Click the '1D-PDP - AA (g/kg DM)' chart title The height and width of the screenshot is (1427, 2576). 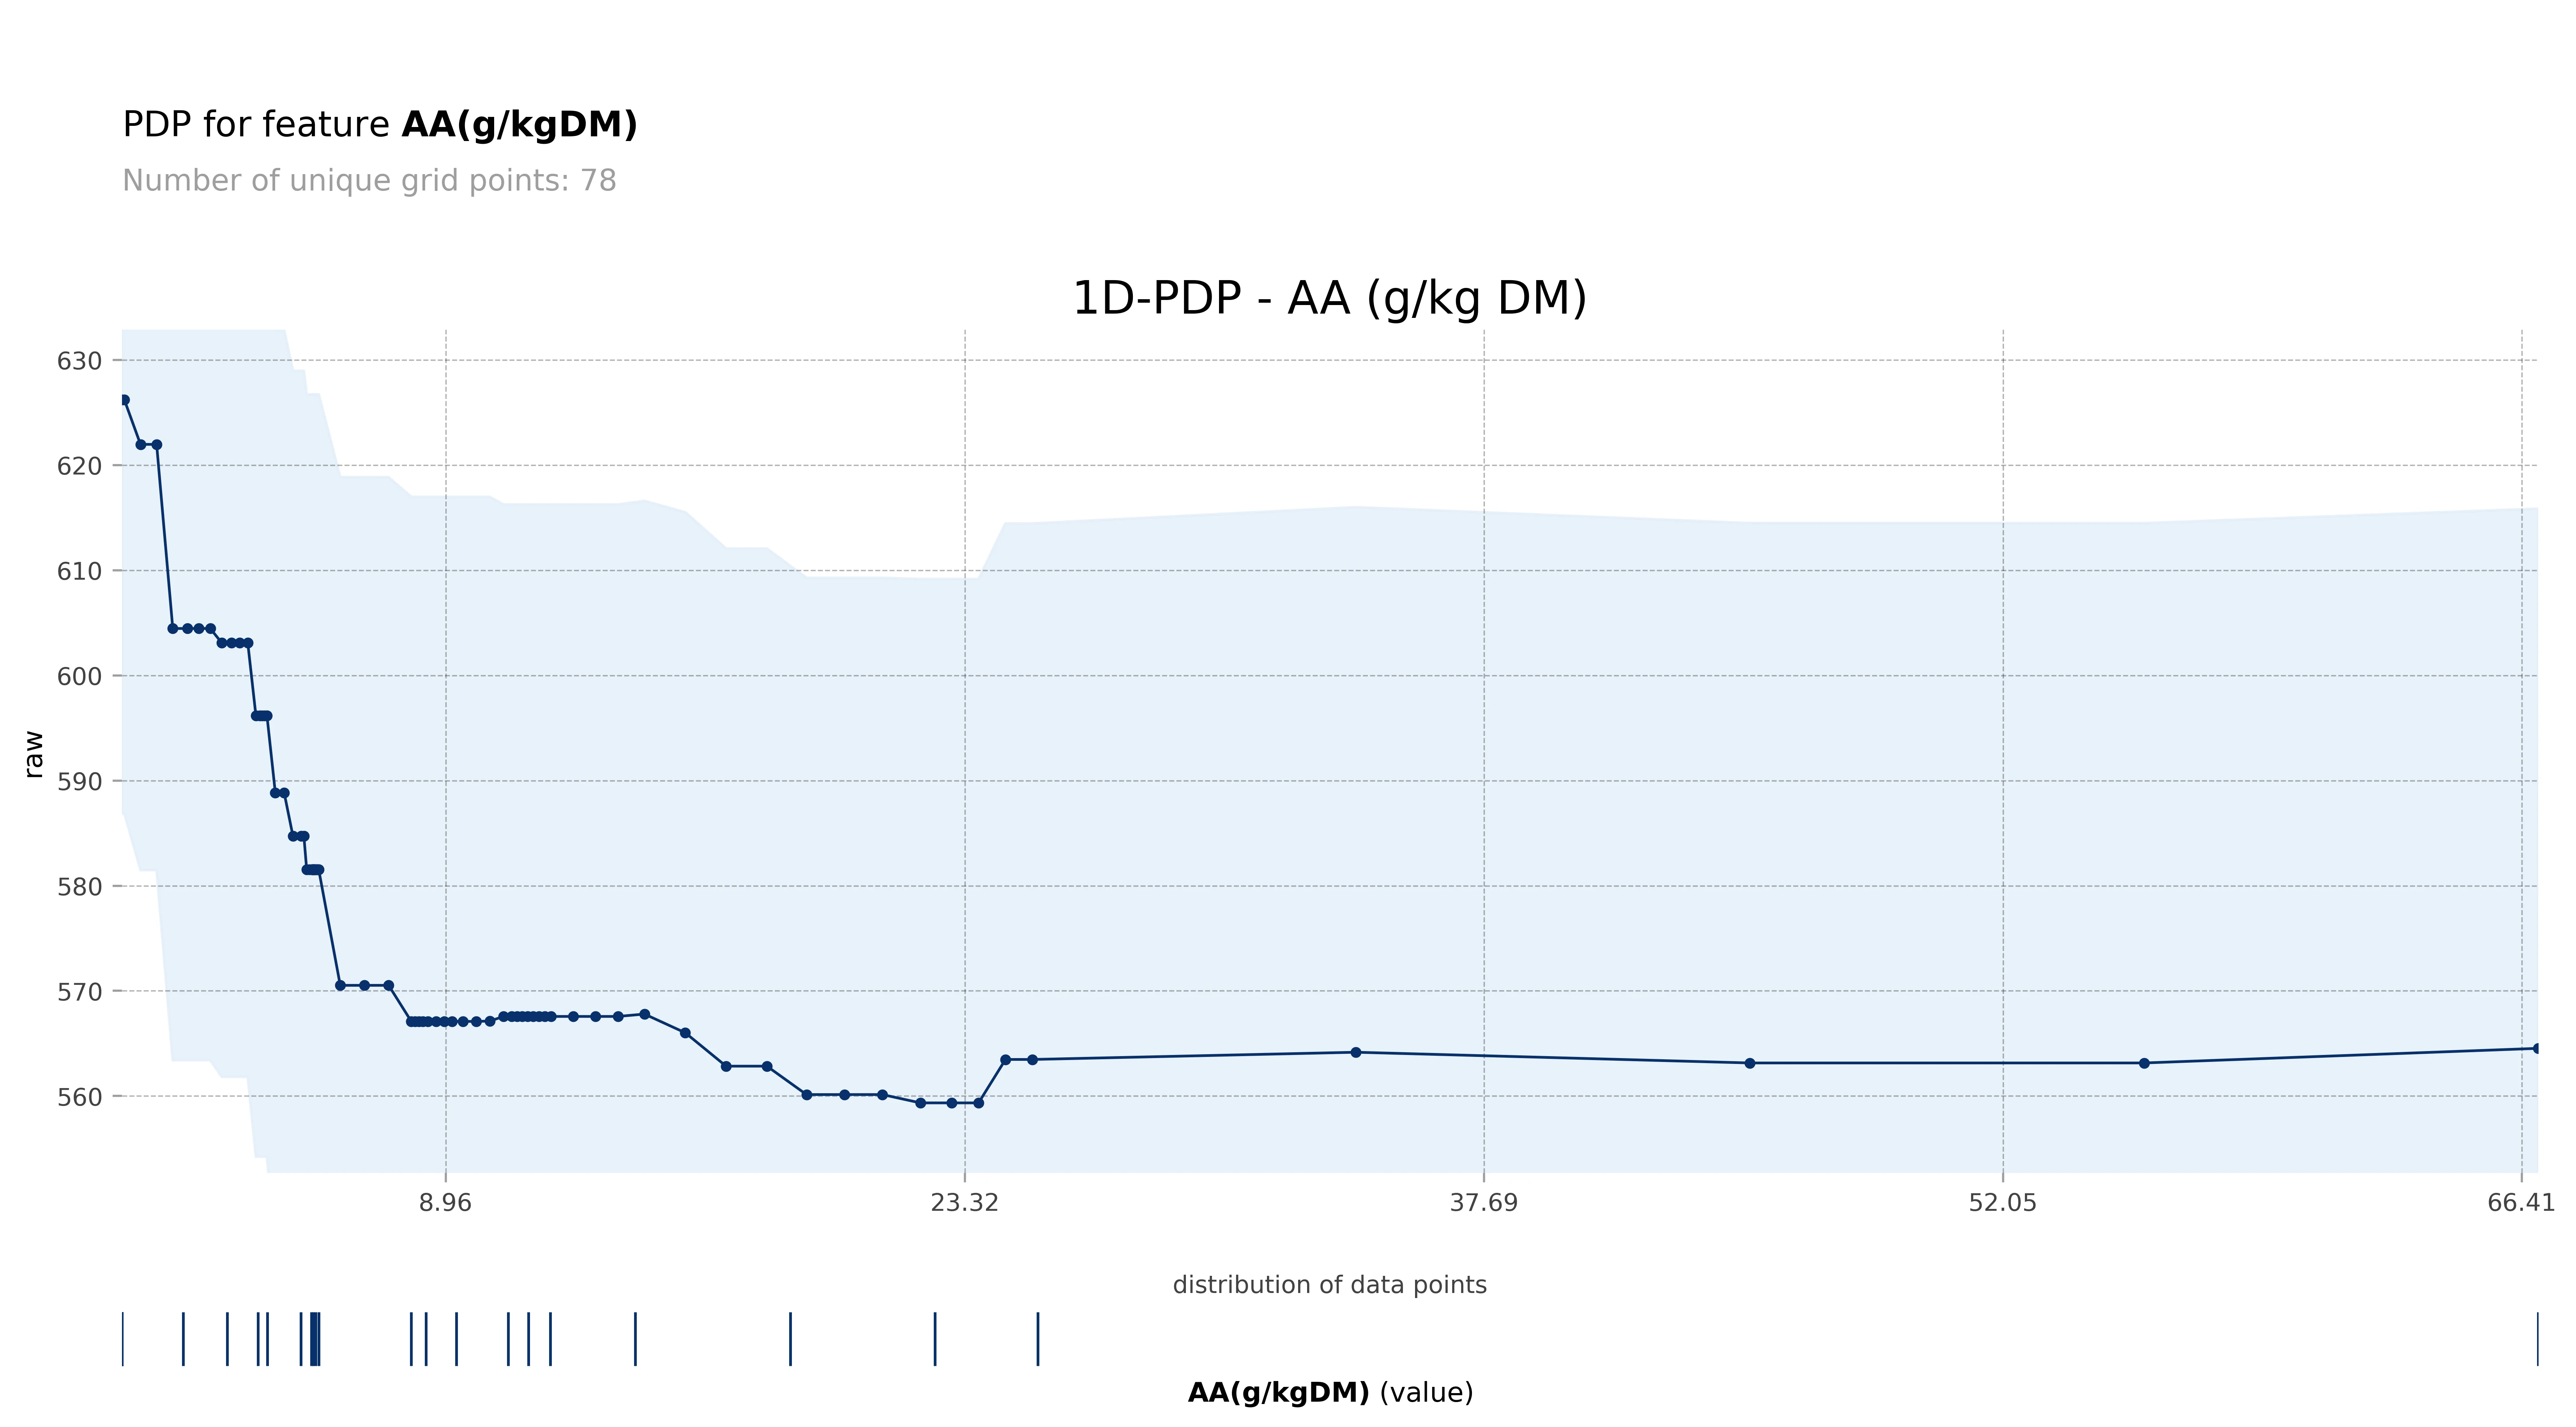click(x=1329, y=299)
